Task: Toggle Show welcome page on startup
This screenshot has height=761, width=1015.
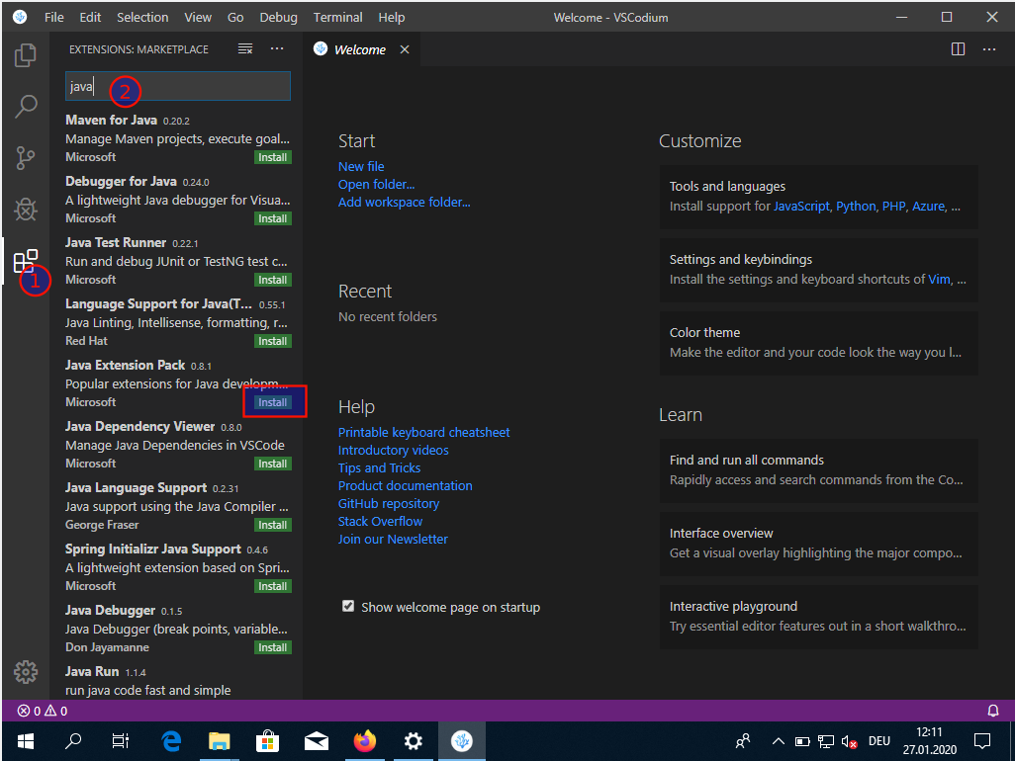Action: [348, 607]
